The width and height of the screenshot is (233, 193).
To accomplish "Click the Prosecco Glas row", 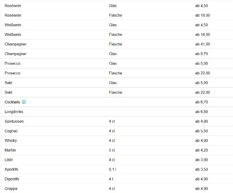I will (117, 64).
